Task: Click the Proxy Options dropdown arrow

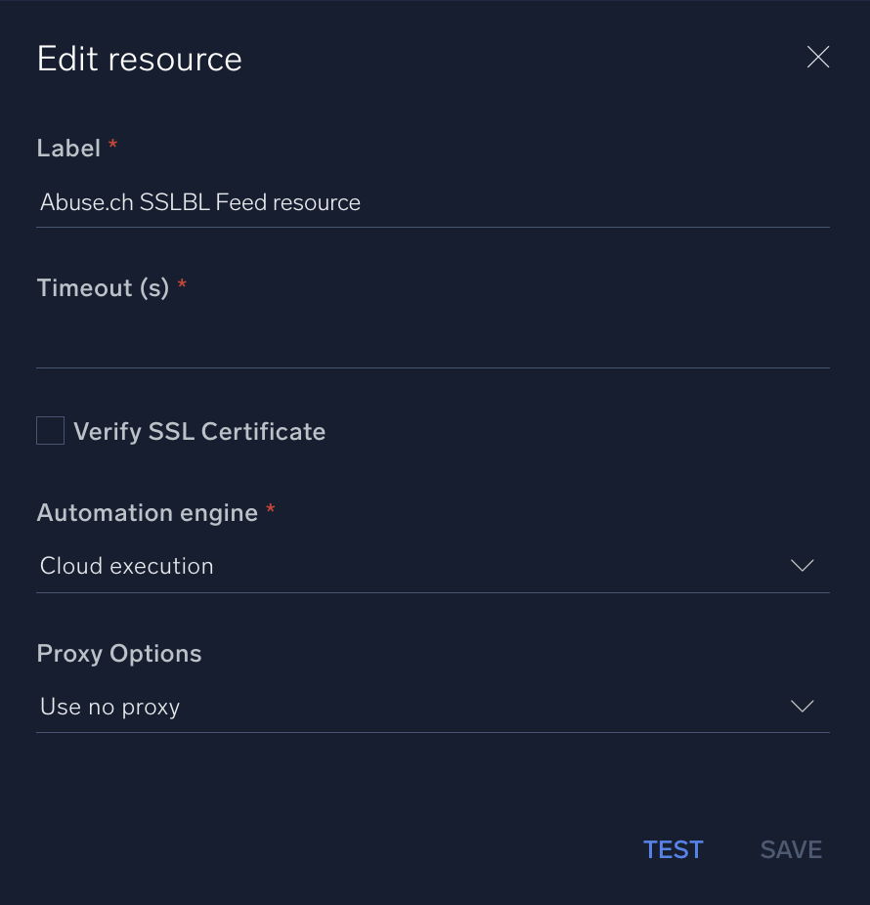Action: click(x=802, y=706)
